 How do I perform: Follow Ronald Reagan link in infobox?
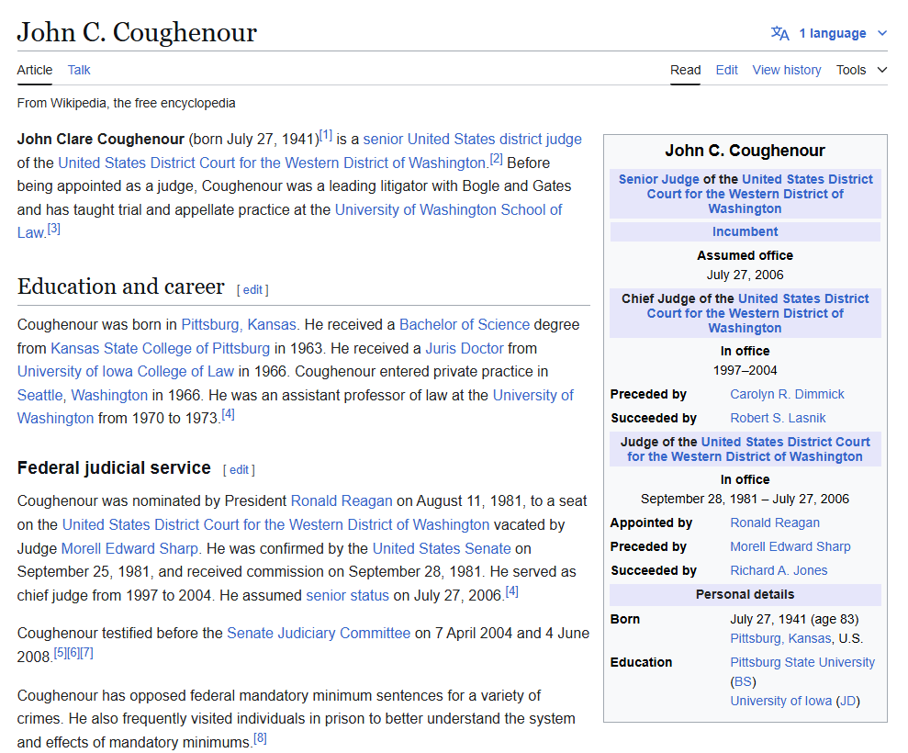point(775,523)
